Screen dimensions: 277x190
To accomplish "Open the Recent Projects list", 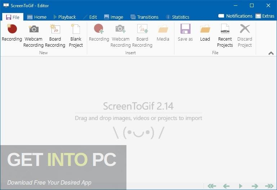I will pos(225,36).
